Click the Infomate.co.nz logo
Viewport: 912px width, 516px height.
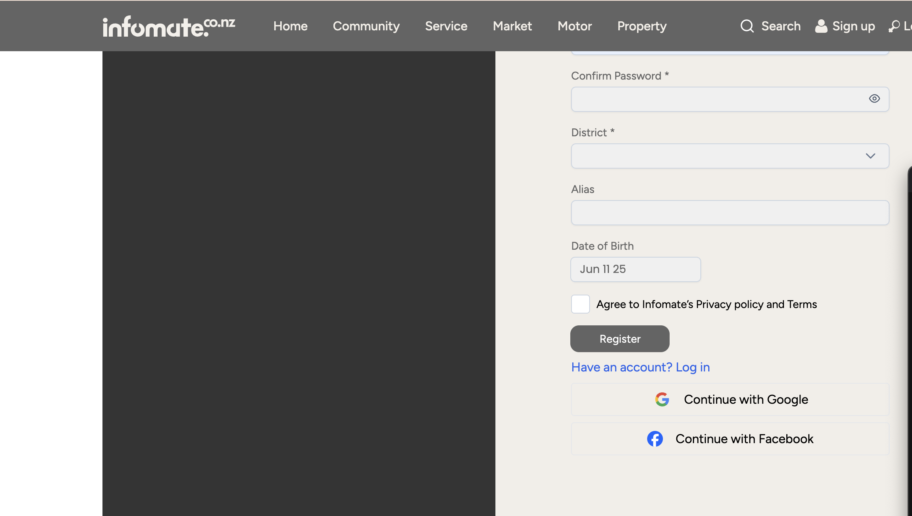click(x=169, y=26)
